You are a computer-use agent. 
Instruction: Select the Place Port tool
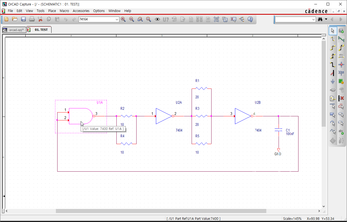(333, 90)
